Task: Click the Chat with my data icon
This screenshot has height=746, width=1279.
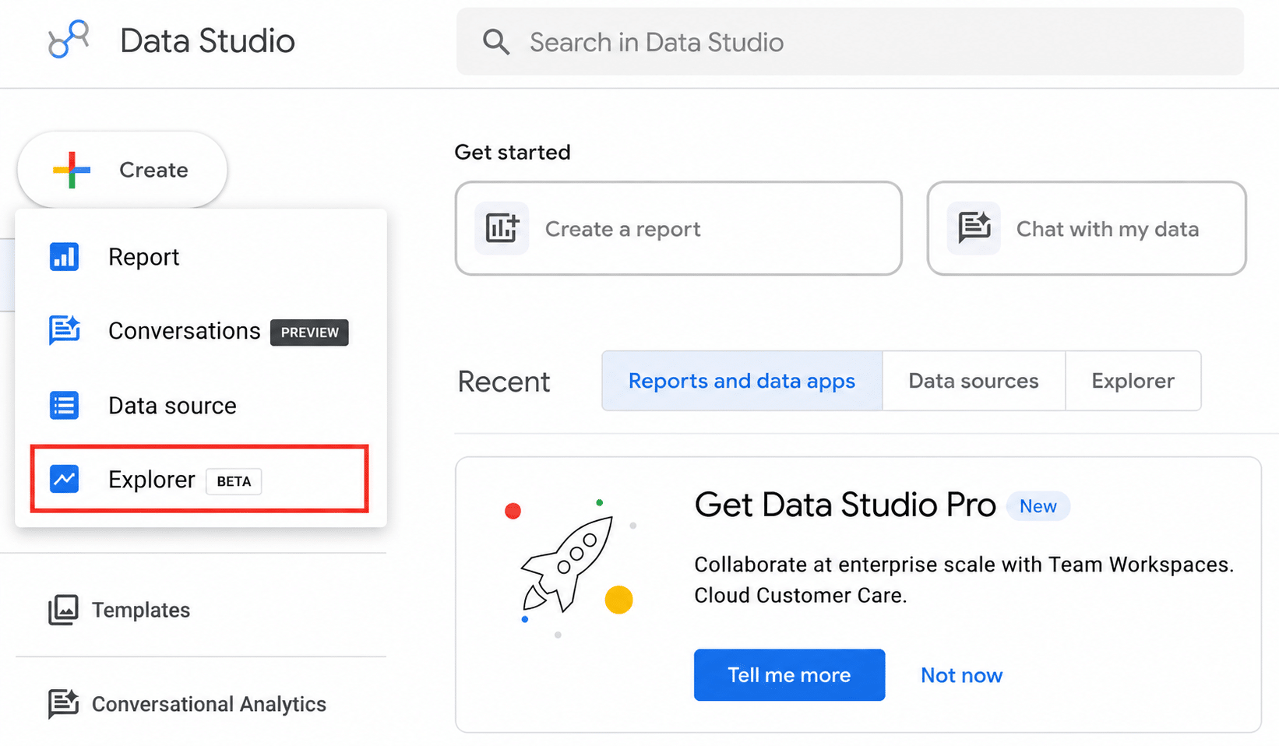Action: [x=974, y=228]
